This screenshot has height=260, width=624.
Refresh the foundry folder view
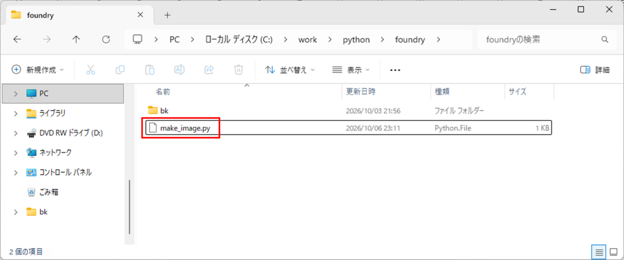tap(106, 40)
